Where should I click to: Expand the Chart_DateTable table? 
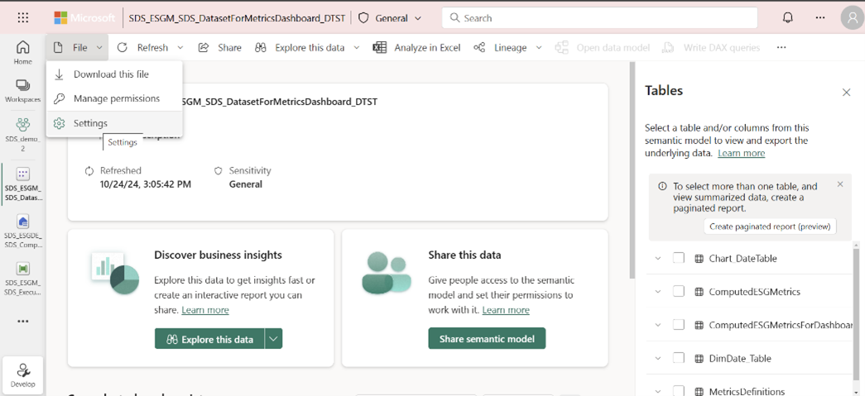coord(657,258)
